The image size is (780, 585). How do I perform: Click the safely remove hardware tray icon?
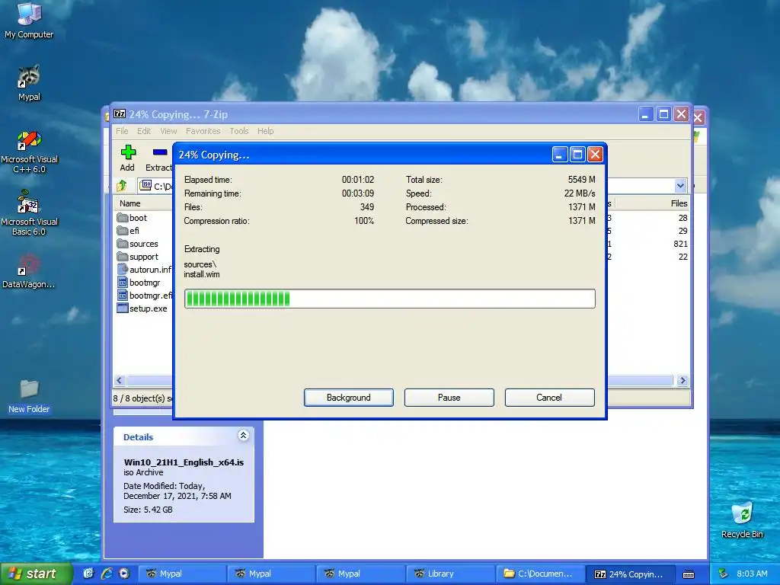coord(724,574)
